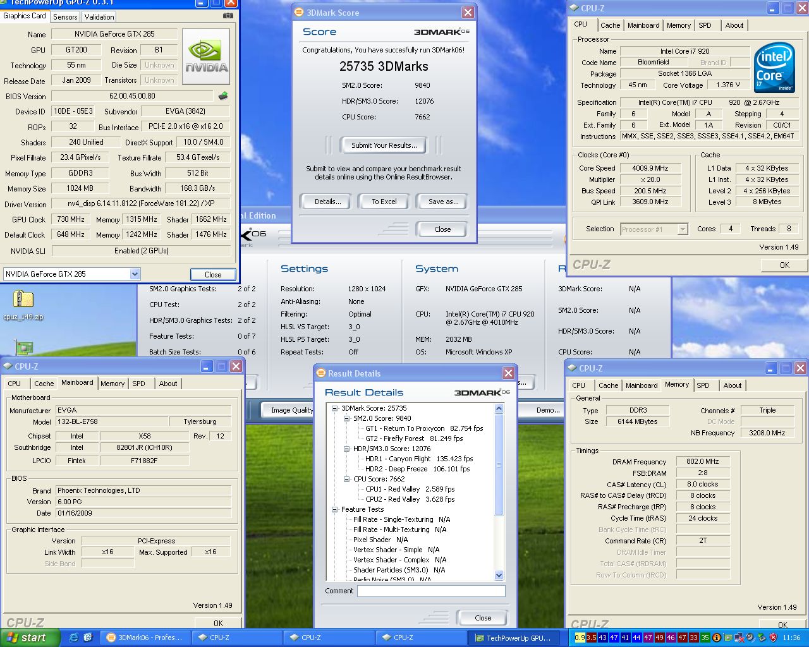Screen dimensions: 809x647
Task: Click the Result Details scrollbar down arrow
Action: 499,575
